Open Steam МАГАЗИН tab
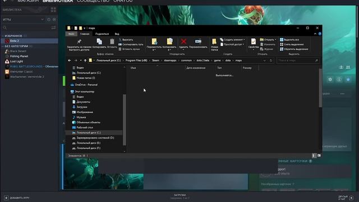The image size is (359, 202). pyautogui.click(x=28, y=1)
